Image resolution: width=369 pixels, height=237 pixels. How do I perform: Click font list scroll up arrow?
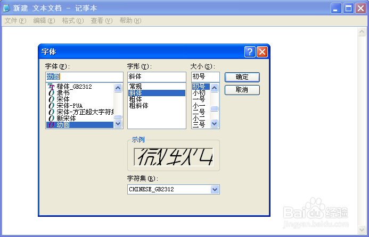118,88
